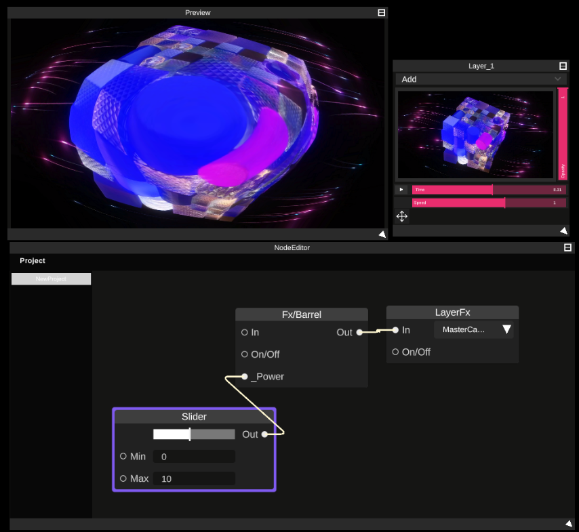Click the Out port of the Fx/Barrel node

pos(359,332)
